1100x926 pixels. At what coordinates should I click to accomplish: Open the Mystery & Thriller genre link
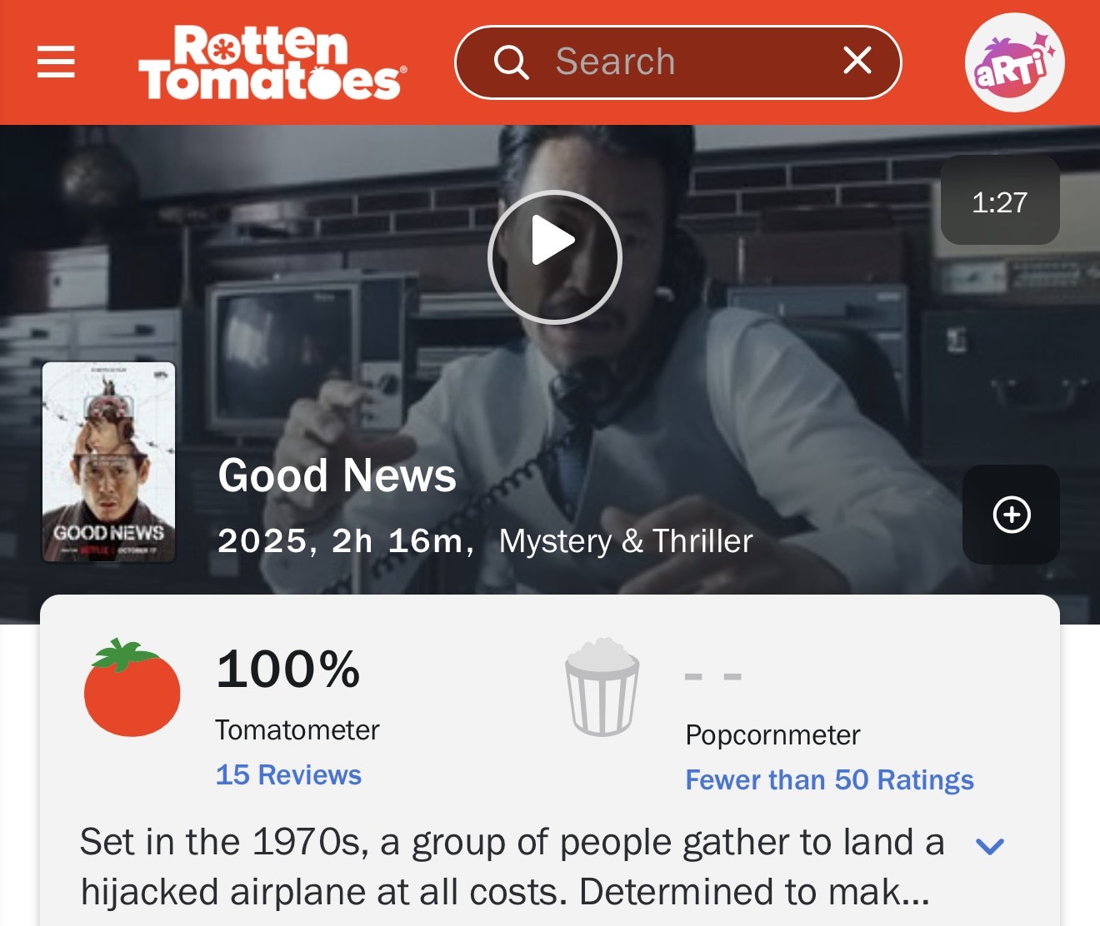626,541
